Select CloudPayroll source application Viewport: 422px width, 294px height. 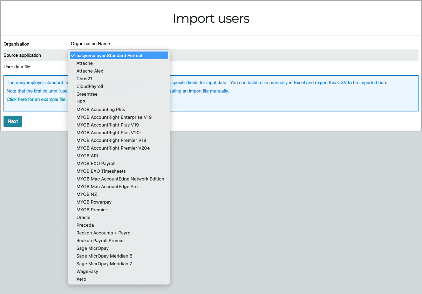119,86
